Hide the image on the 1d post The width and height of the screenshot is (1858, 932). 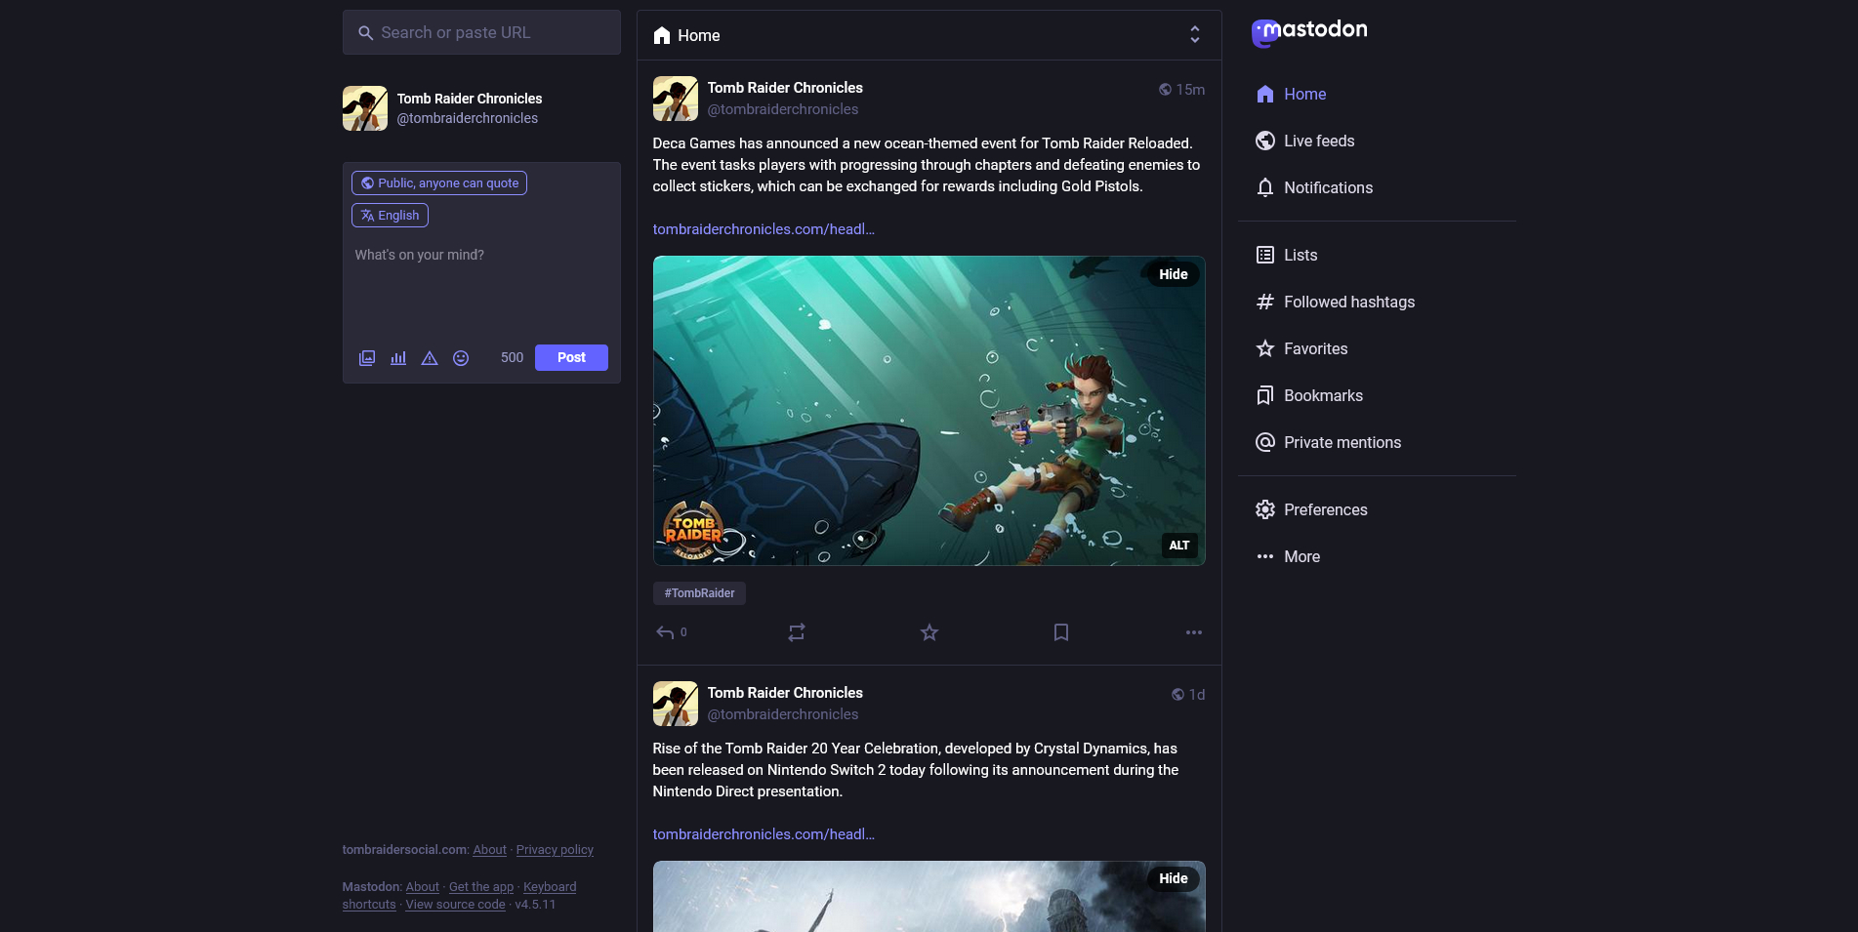[1173, 878]
